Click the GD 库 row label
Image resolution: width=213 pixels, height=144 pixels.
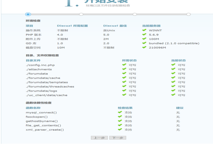31,43
